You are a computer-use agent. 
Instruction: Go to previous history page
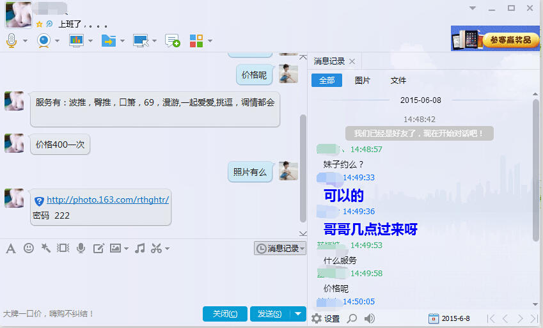point(505,318)
